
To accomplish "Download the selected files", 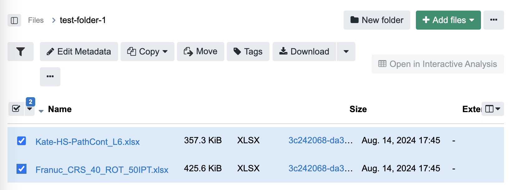I will [x=304, y=51].
